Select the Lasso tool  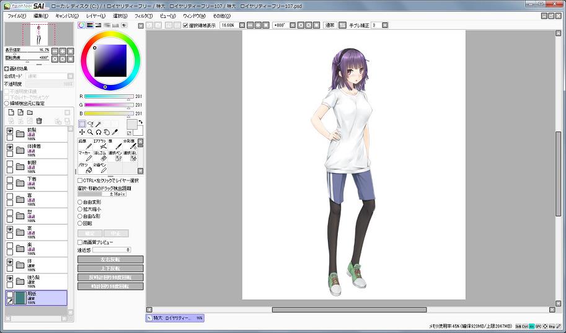90,124
